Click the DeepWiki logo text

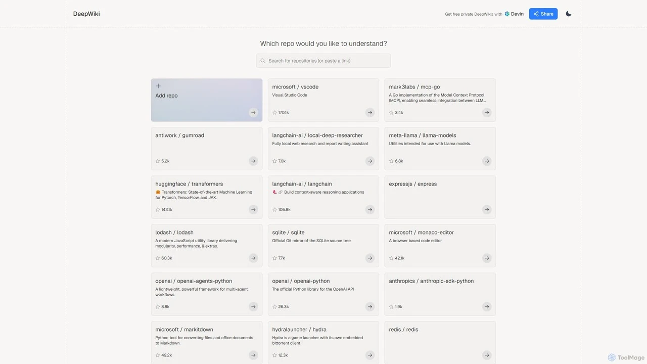pyautogui.click(x=86, y=14)
